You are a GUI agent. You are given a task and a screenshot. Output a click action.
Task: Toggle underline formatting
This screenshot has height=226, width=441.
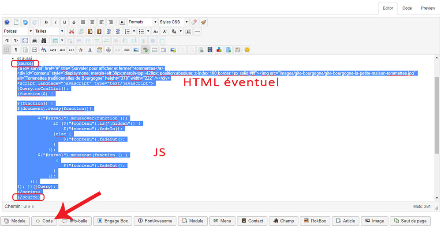[64, 22]
